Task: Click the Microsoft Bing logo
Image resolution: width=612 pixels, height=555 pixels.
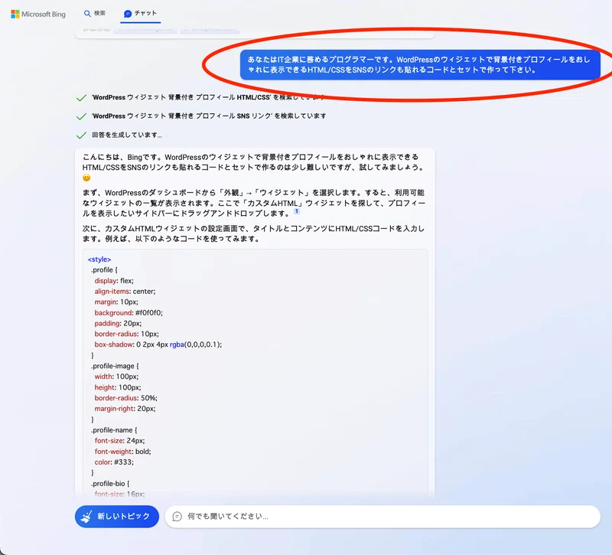Action: click(38, 15)
